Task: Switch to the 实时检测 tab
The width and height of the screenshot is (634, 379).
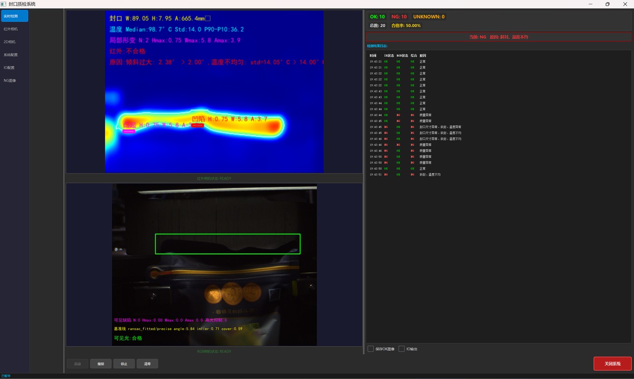Action: pyautogui.click(x=15, y=16)
